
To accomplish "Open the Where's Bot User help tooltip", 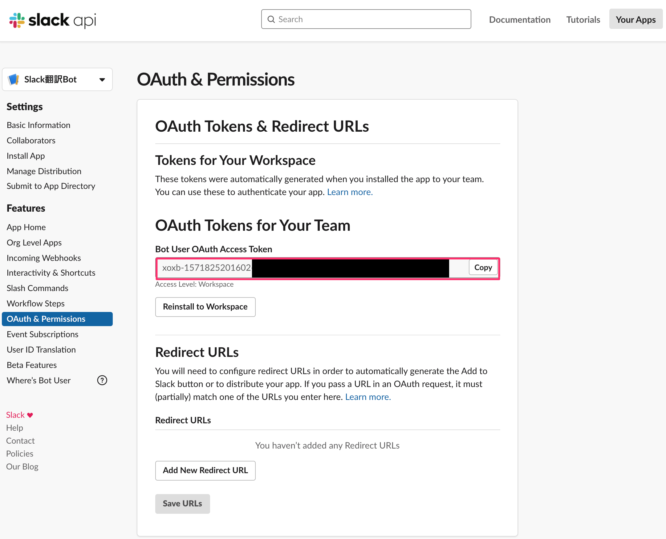I will pyautogui.click(x=102, y=380).
